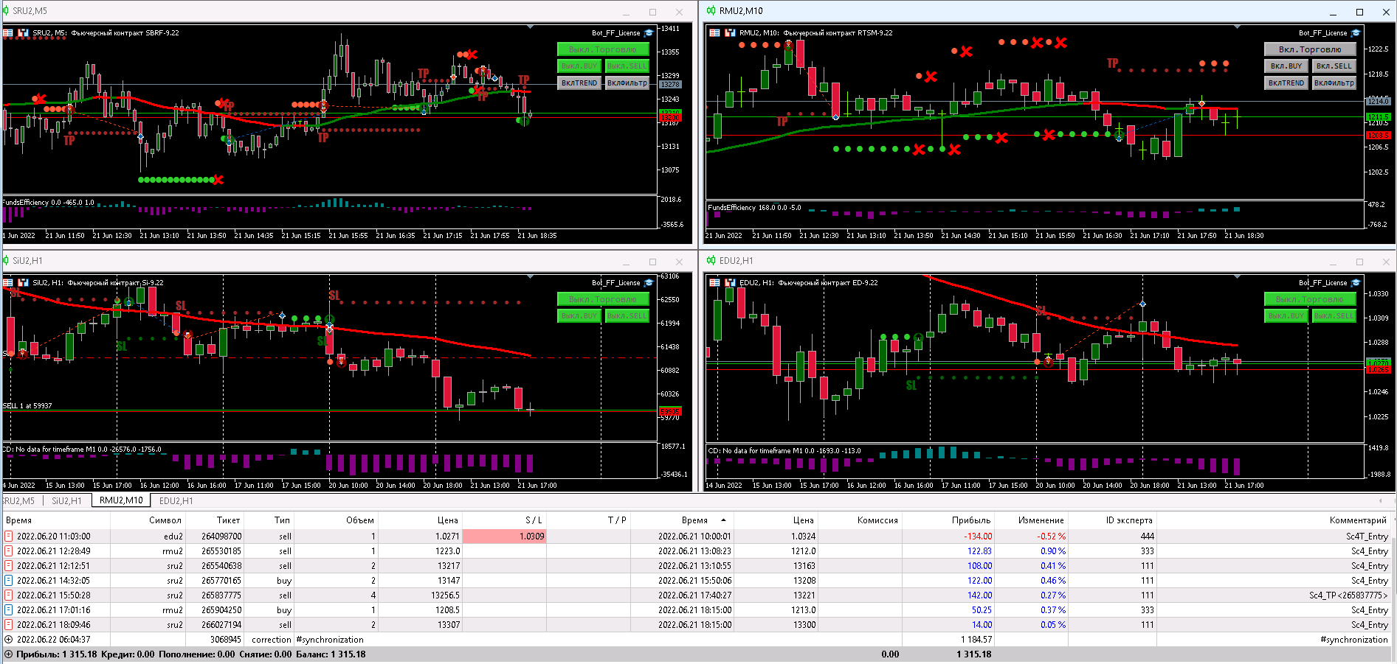
Task: Click Выкл.SELL in the SiU2,H1 chart
Action: (627, 315)
